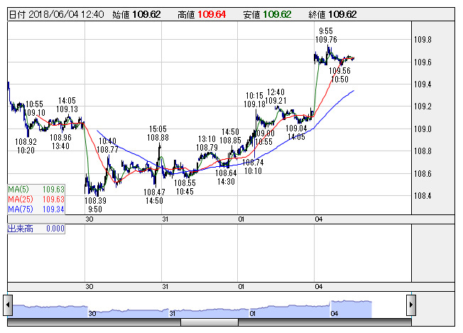Click the 10:20 low annotation 108.92
The width and height of the screenshot is (463, 333).
coord(26,146)
